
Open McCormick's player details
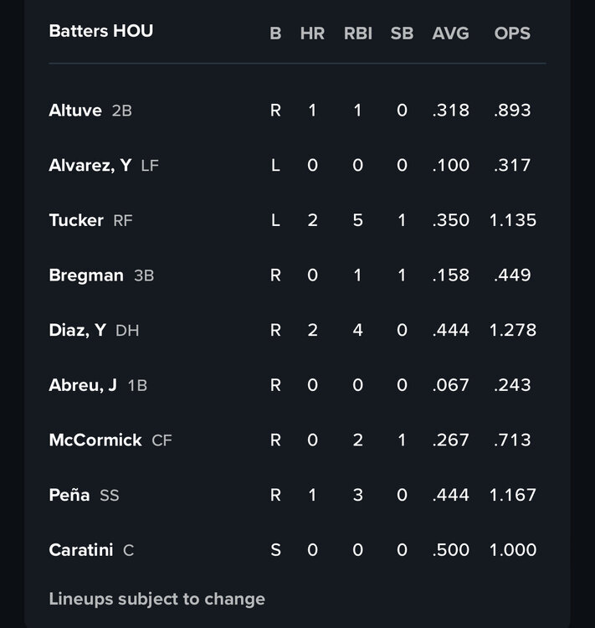coord(95,440)
